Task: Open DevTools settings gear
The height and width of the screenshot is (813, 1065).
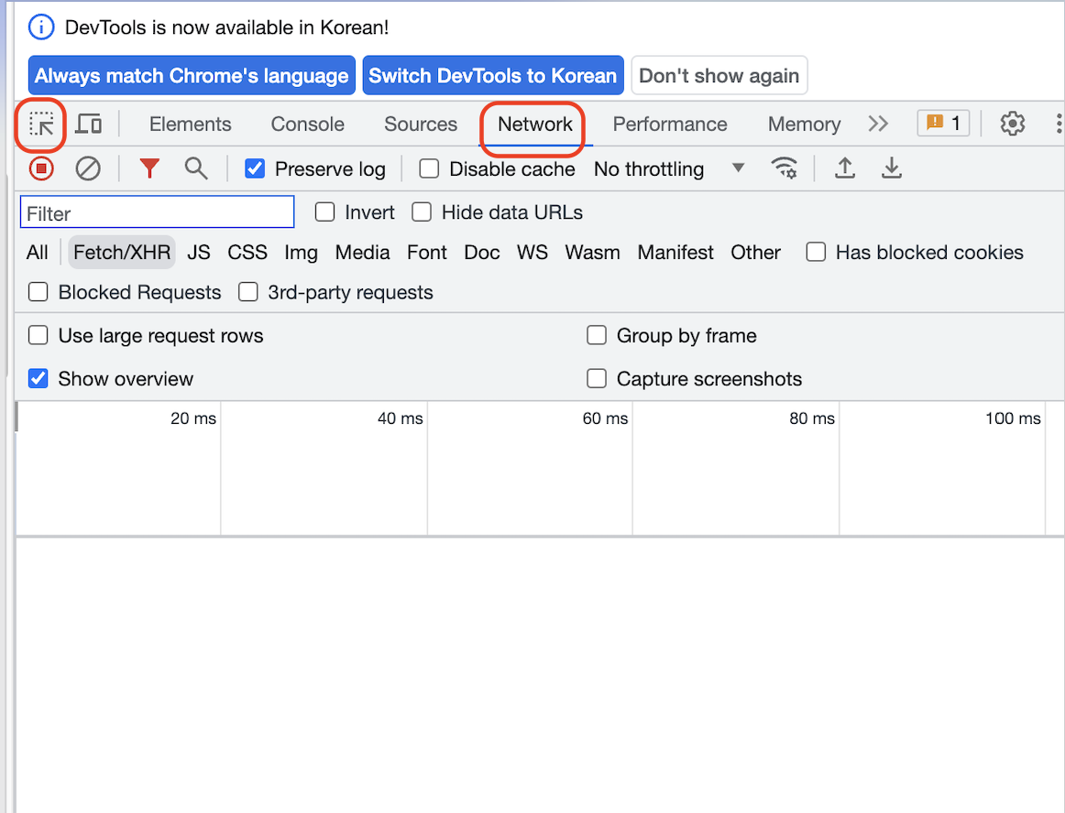Action: tap(1012, 124)
